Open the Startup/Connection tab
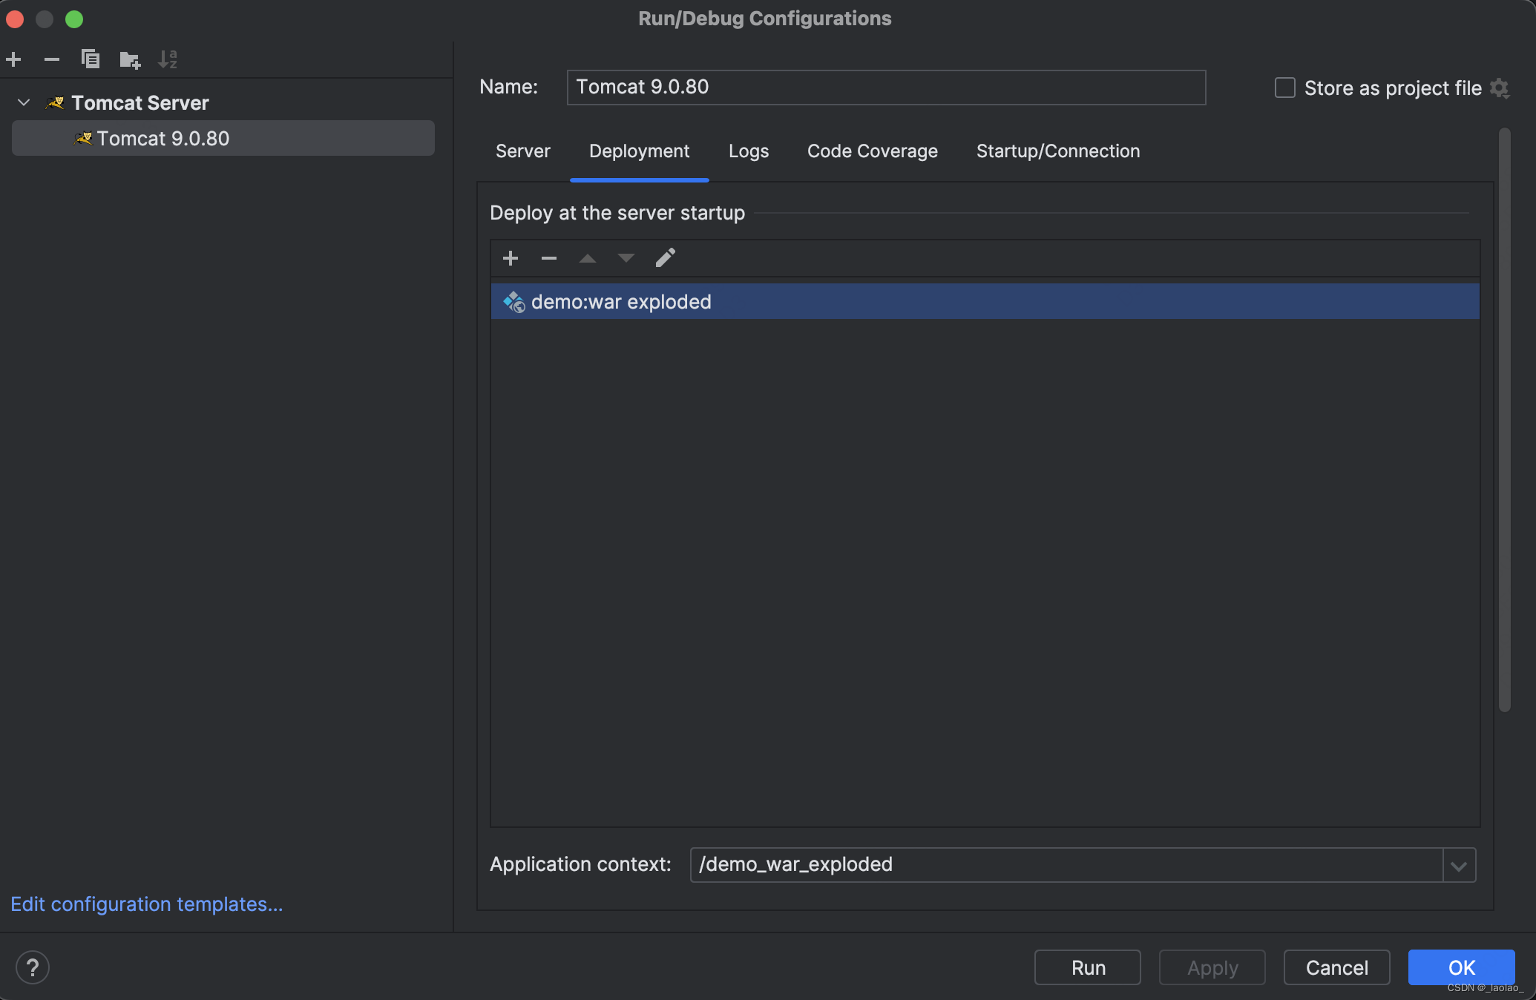1536x1000 pixels. (1058, 151)
